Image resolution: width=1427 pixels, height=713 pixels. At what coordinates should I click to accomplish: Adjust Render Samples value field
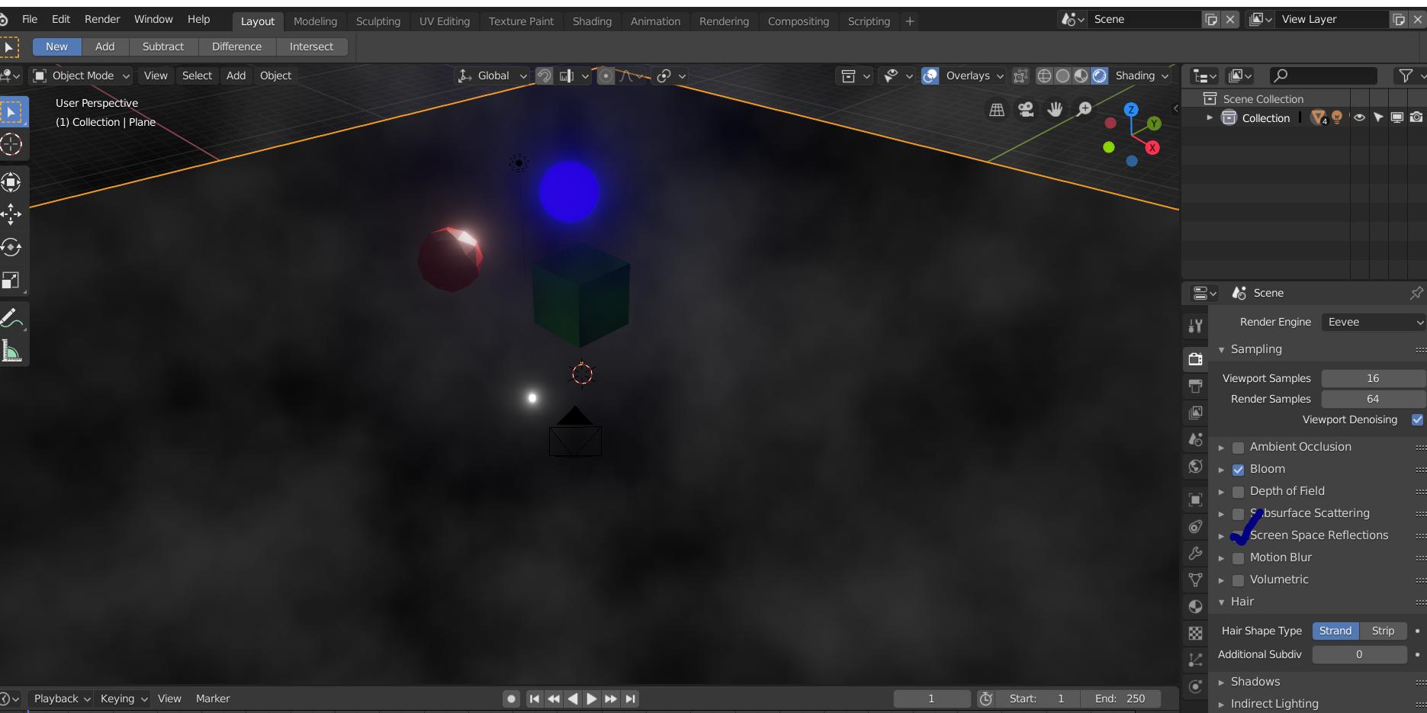tap(1373, 399)
